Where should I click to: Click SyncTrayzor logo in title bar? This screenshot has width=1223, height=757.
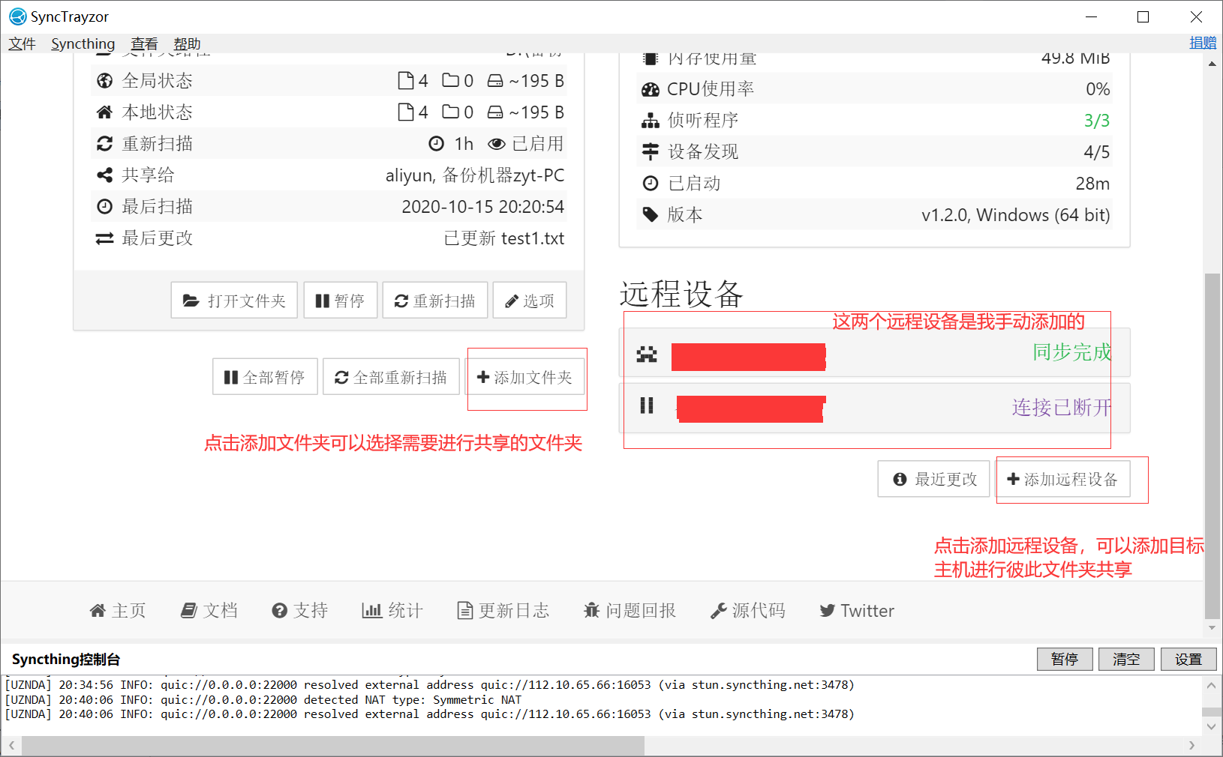tap(18, 16)
